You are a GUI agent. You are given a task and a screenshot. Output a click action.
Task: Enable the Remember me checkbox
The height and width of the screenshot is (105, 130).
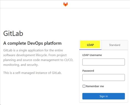pos(84,86)
